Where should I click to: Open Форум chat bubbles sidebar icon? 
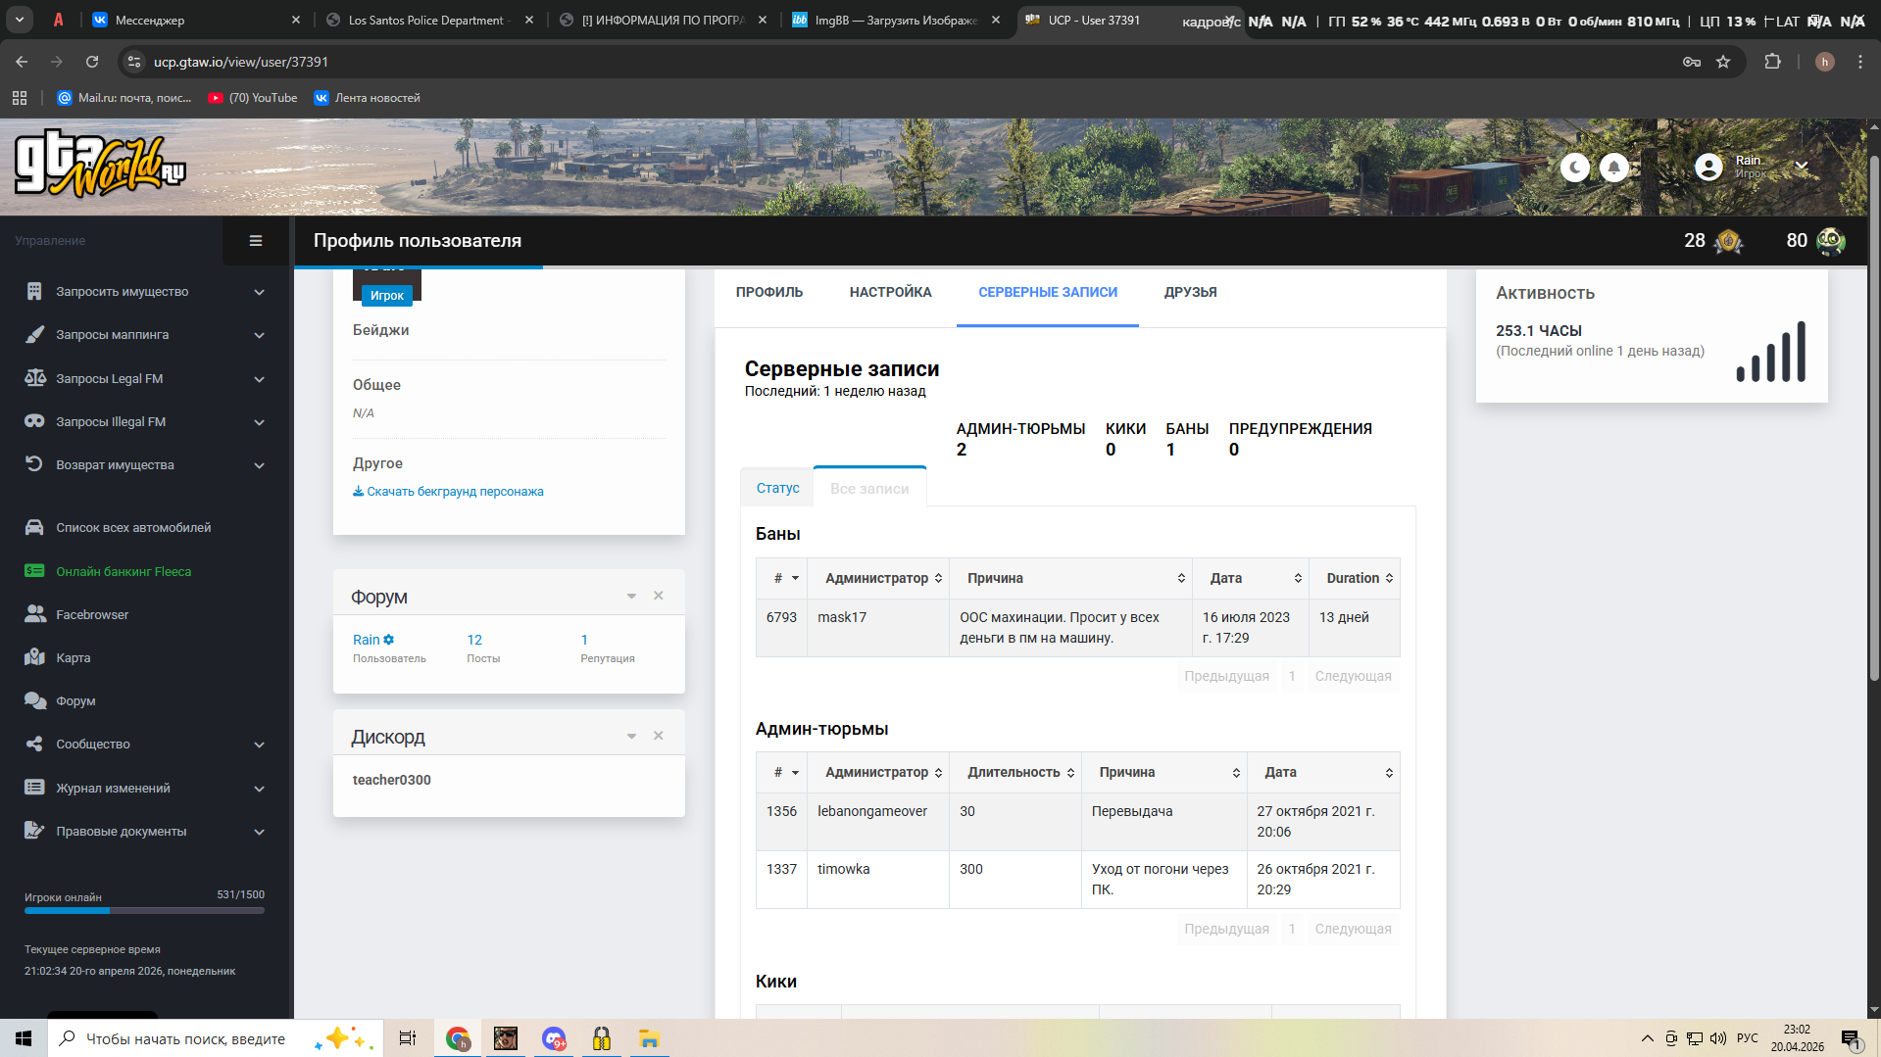point(34,700)
